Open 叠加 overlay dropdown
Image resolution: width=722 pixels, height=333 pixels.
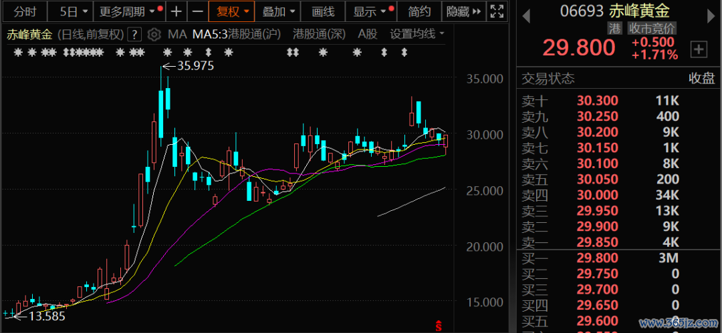coord(278,11)
